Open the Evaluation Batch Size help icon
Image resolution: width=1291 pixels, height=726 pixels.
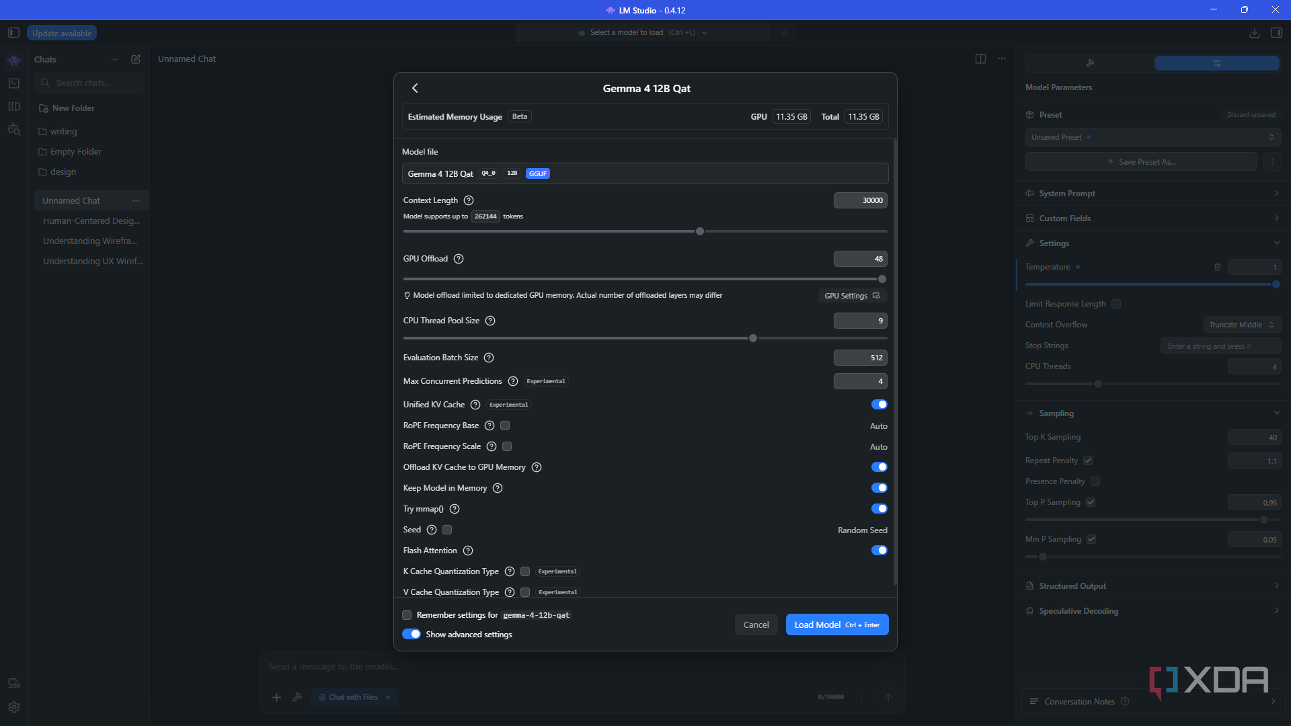pos(489,358)
